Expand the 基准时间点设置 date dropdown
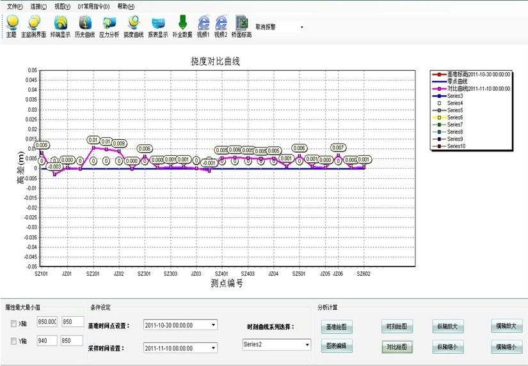The height and width of the screenshot is (366, 528). (x=213, y=324)
